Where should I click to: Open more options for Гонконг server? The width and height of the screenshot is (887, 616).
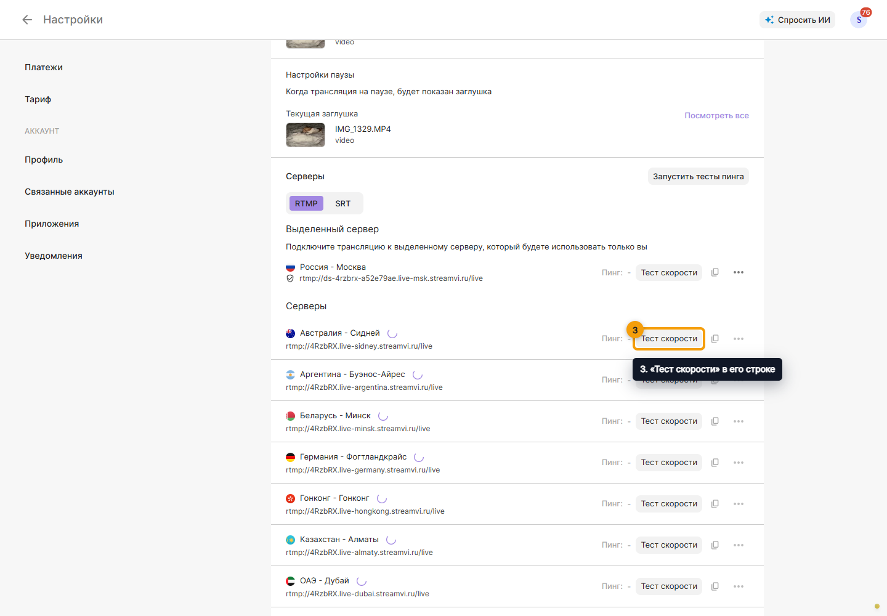coord(739,504)
